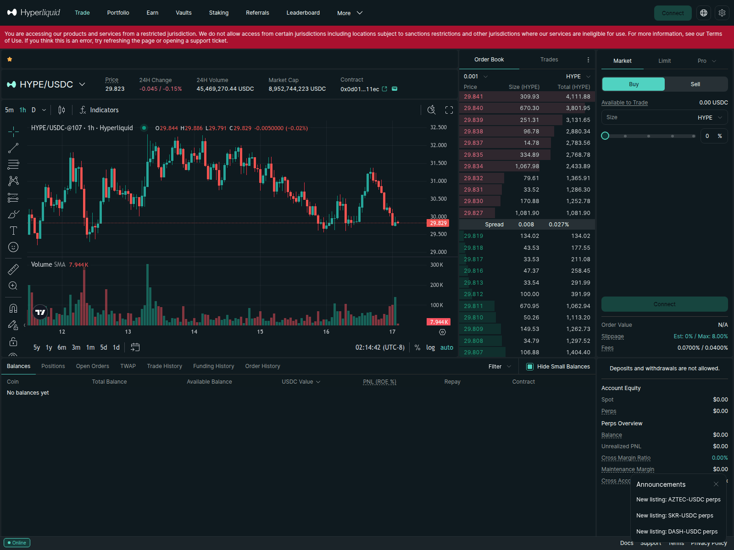
Task: Toggle stay in drawing mode pencil-lock
Action: (13, 325)
